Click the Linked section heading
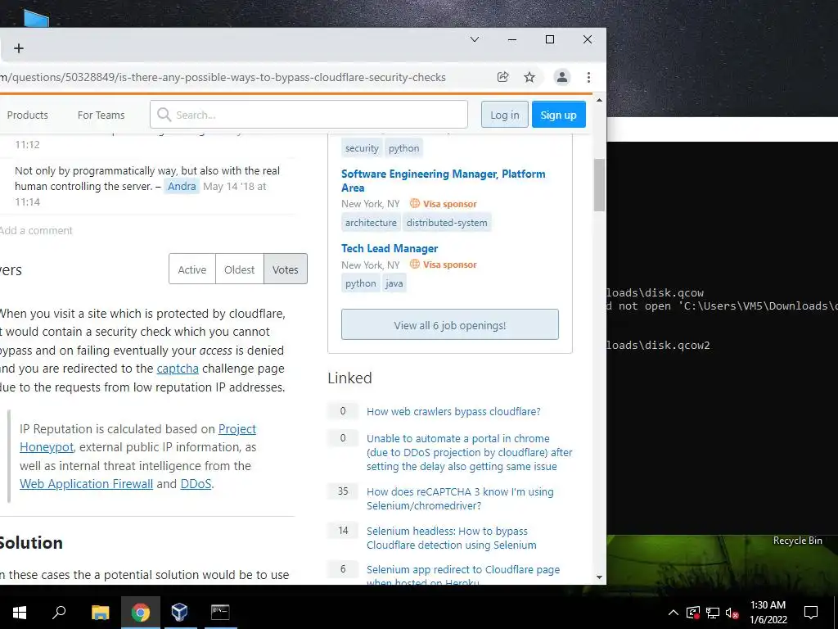This screenshot has height=629, width=838. [349, 378]
